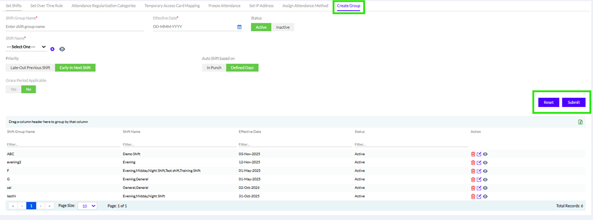Edit the shift group named G

pos(479,179)
